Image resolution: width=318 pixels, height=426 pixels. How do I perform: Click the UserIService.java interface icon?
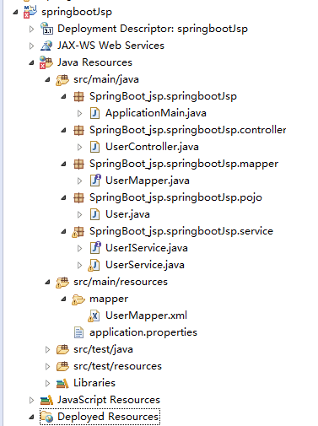coord(95,248)
